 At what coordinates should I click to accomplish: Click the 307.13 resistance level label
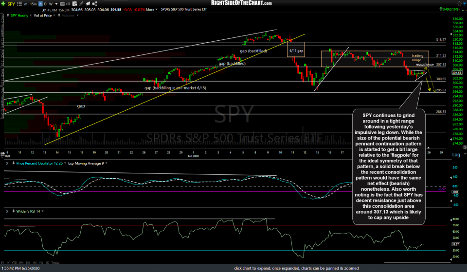441,65
